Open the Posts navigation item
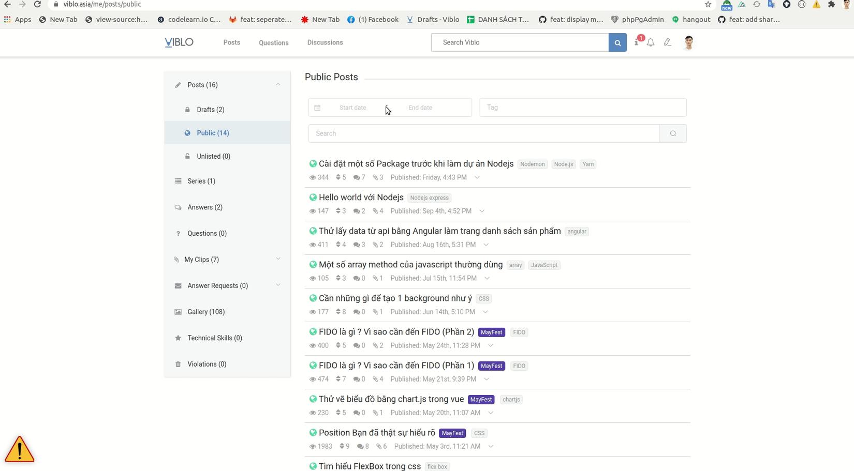The width and height of the screenshot is (854, 471). click(231, 42)
